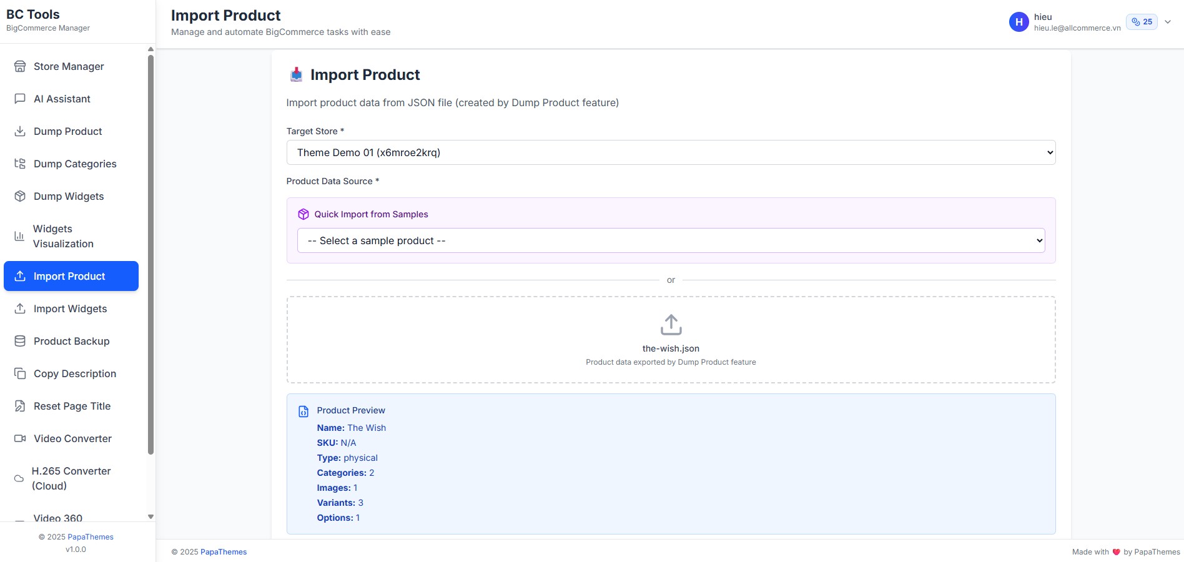Screen dimensions: 1184x562
Task: Select the Store Manager sidebar icon
Action: (x=19, y=66)
